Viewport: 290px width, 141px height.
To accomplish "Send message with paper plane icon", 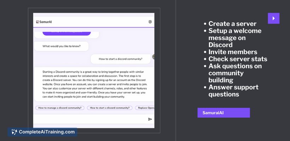I will [150, 119].
